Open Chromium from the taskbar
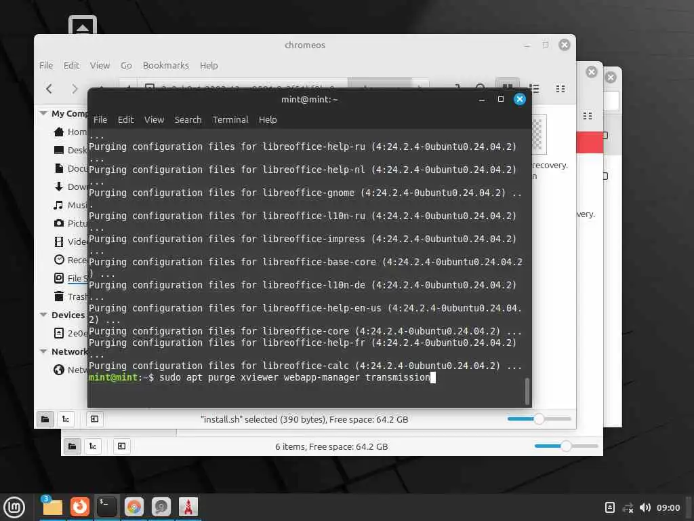Viewport: 694px width, 521px height. 134,507
